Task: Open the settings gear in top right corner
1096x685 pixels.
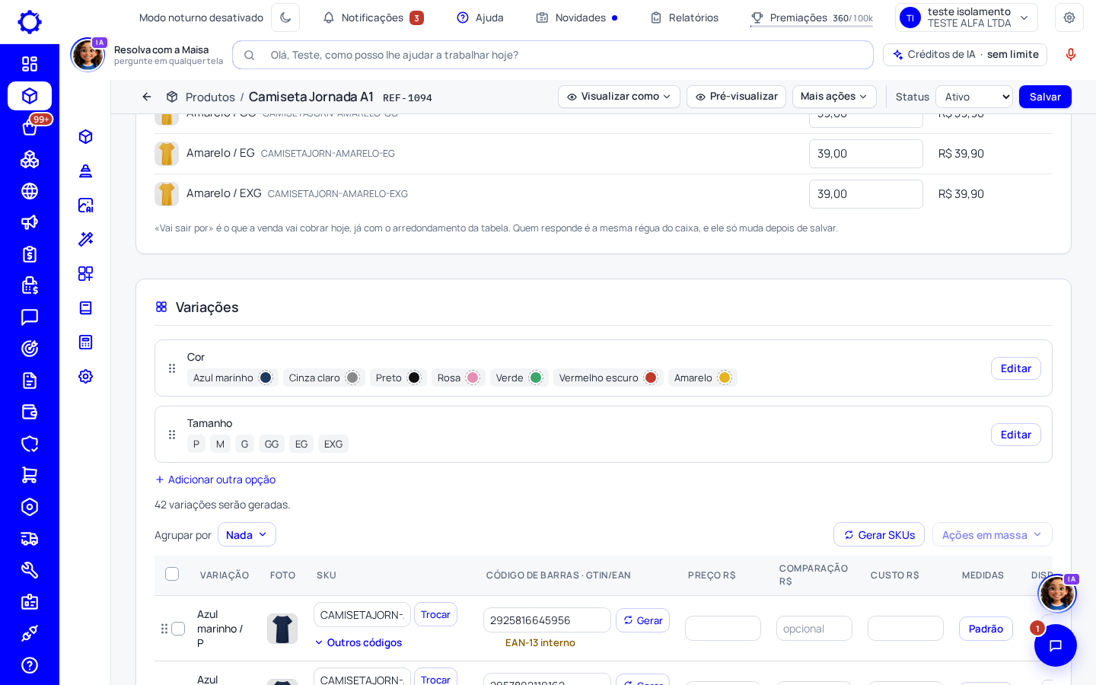Action: (x=1069, y=18)
